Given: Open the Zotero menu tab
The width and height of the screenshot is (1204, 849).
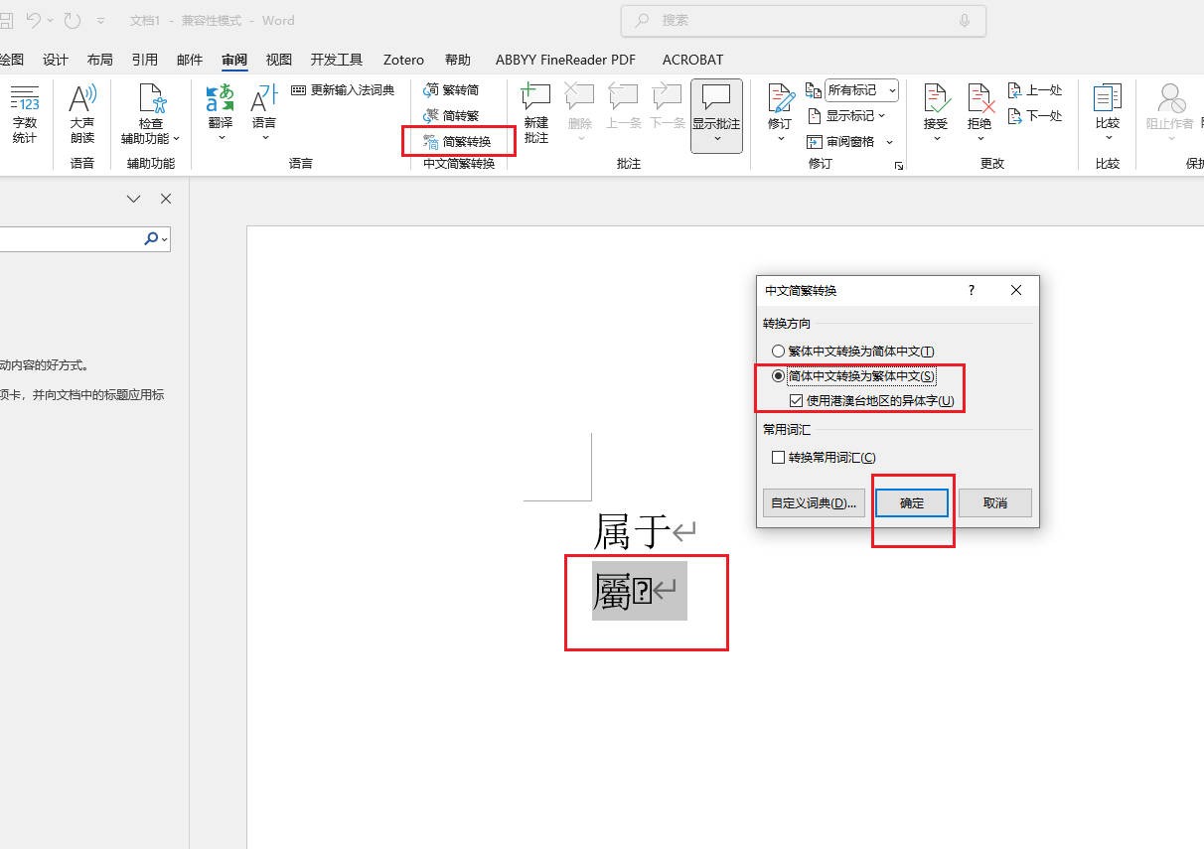Looking at the screenshot, I should 403,60.
